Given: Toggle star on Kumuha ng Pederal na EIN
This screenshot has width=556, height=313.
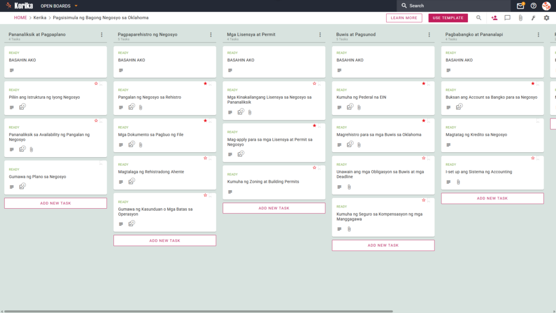Looking at the screenshot, I should 424,83.
